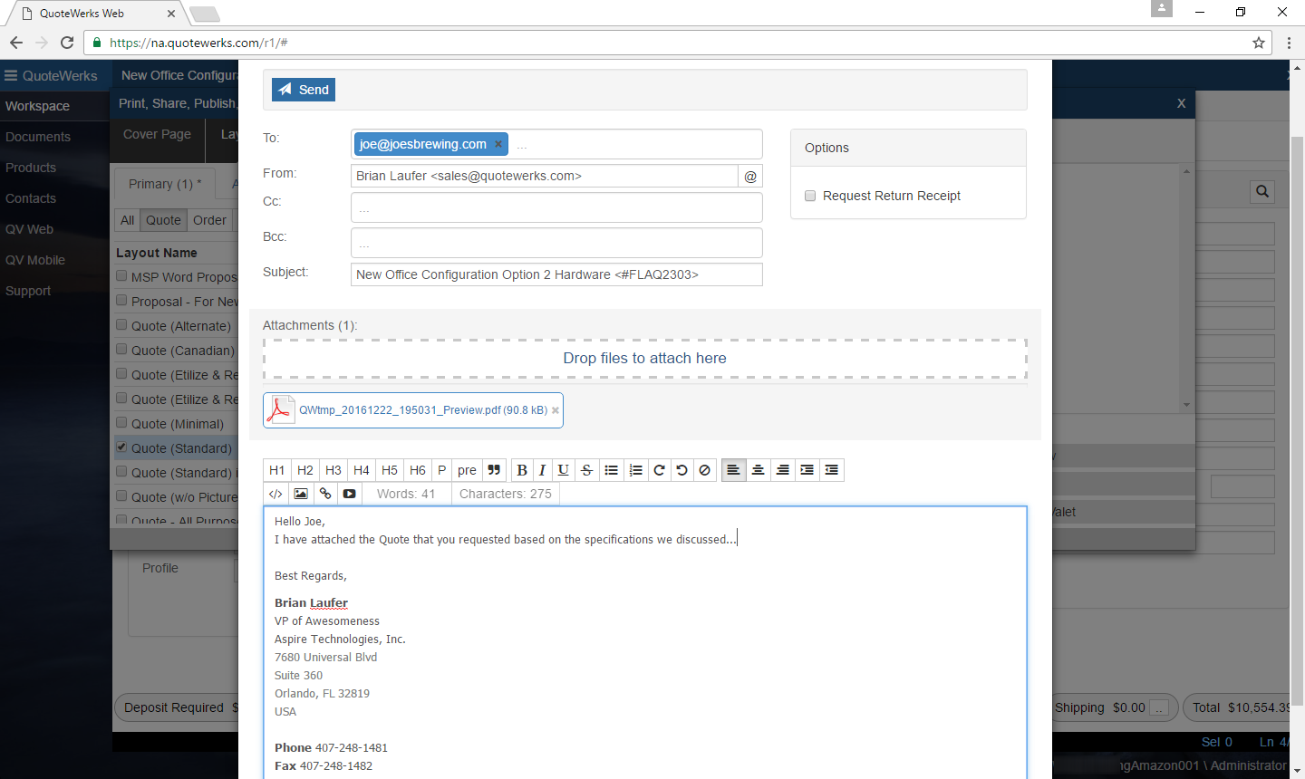The image size is (1305, 779).
Task: Click the search magnifier icon in background
Action: point(1262,191)
